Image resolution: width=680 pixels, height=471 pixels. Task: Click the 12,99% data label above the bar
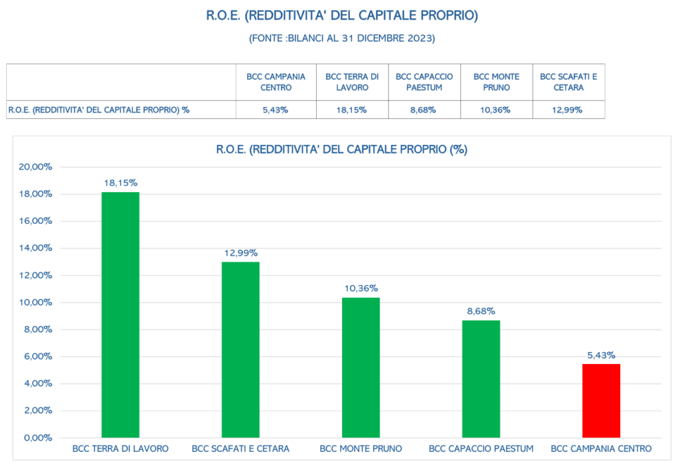(x=240, y=253)
